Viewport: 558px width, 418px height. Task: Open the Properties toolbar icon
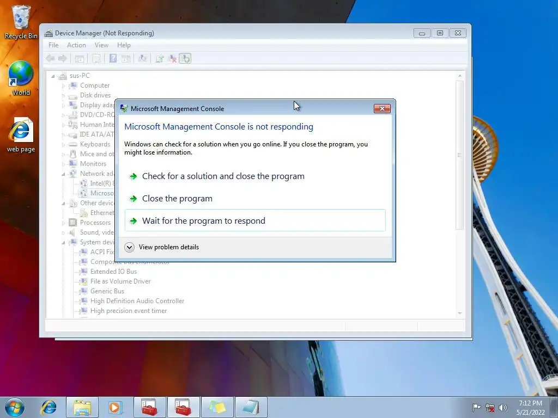[96, 58]
